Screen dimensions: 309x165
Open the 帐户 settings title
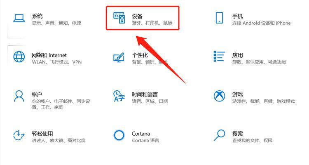(37, 94)
